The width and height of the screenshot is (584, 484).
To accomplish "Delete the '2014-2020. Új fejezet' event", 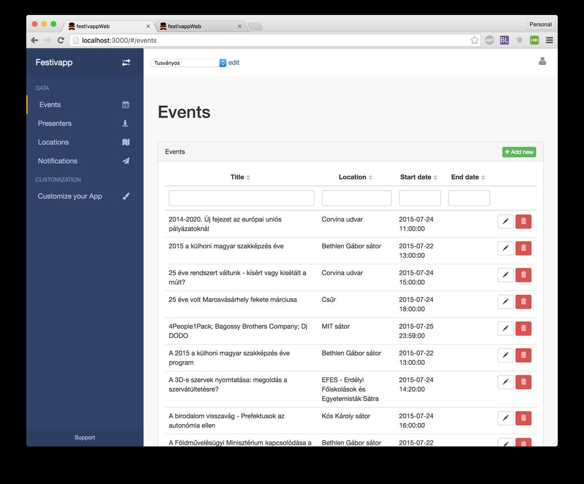I will [524, 221].
